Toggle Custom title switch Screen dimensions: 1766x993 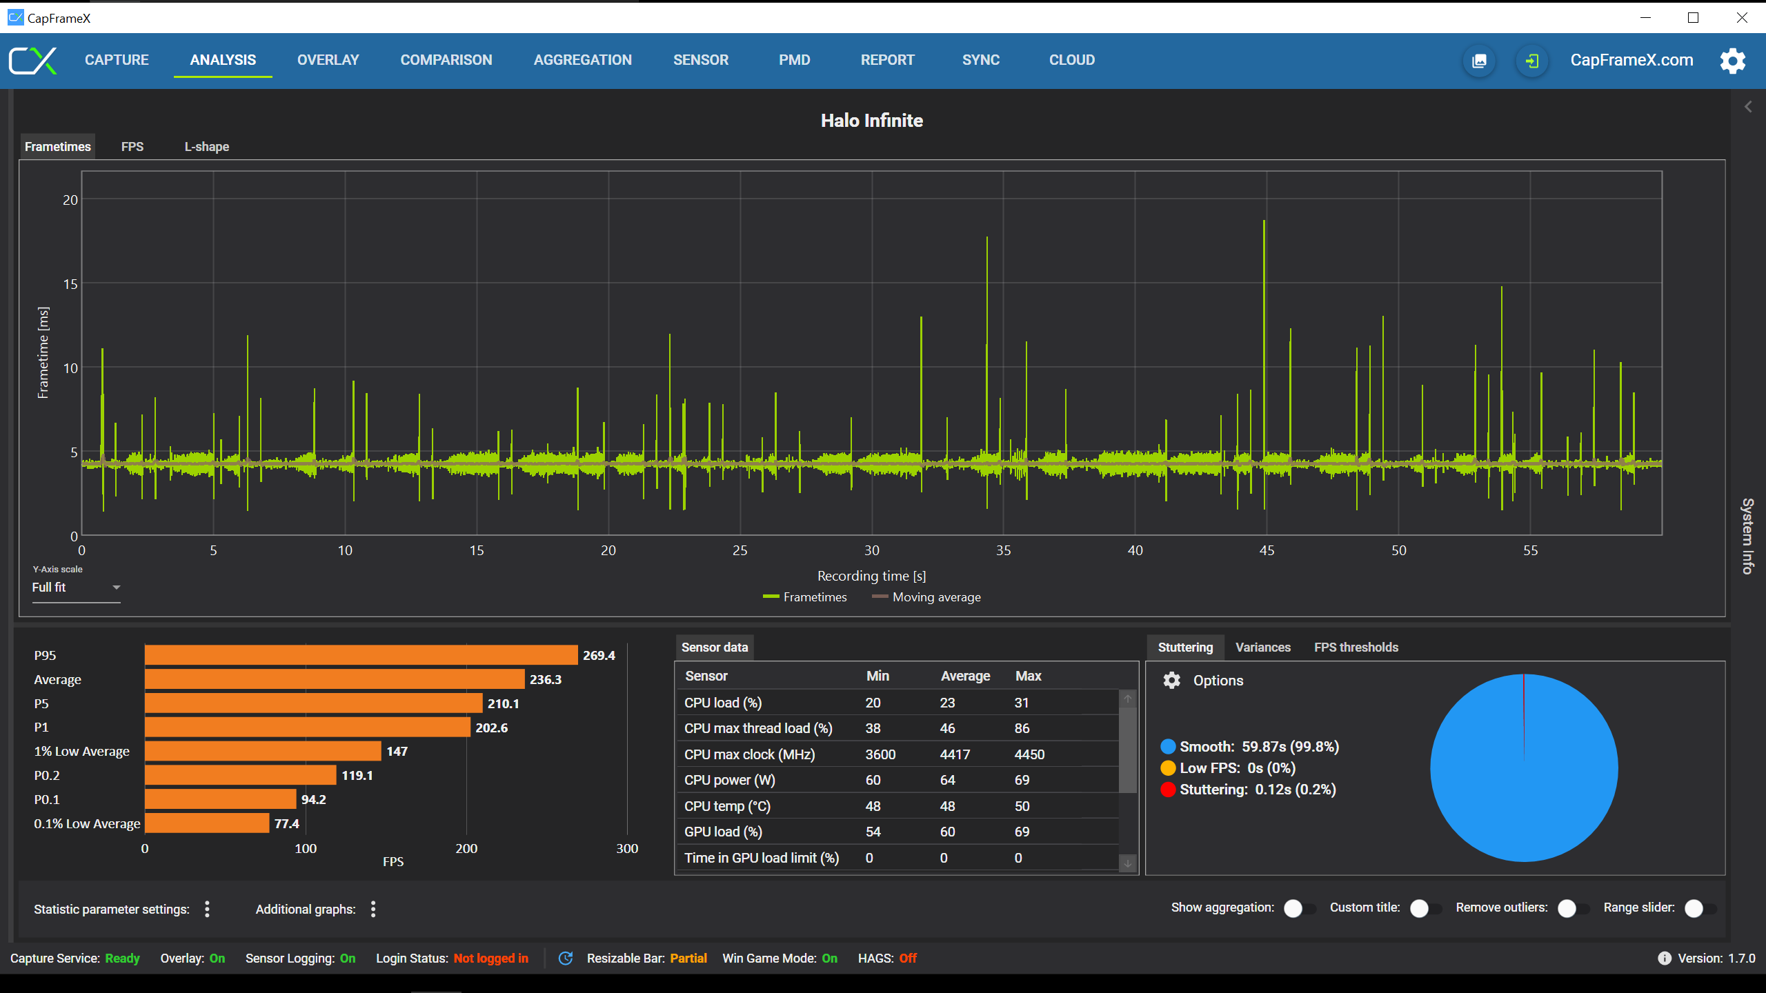(1425, 908)
